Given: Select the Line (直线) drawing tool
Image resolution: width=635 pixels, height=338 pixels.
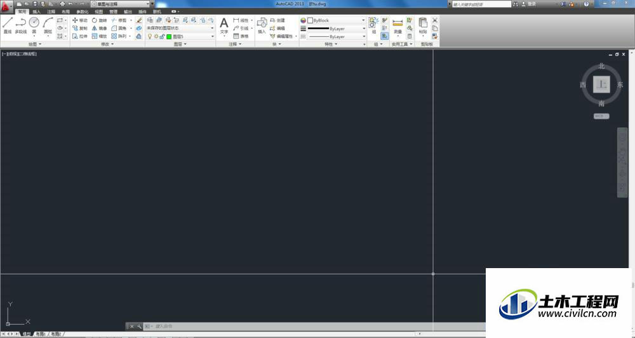Looking at the screenshot, I should pyautogui.click(x=7, y=25).
